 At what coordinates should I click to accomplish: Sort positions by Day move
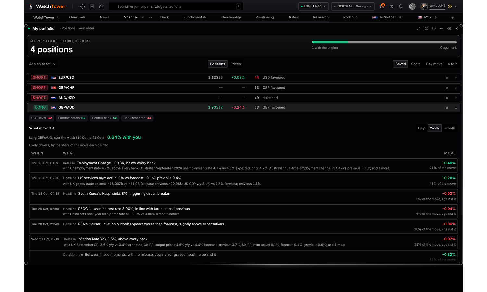[x=434, y=64]
